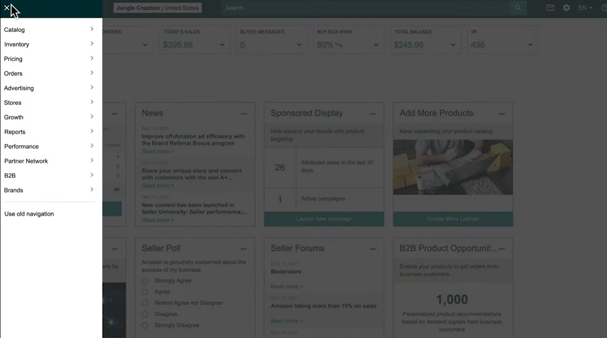Select the Strongly Disagree radio option
Viewport: 607px width, 338px height.
click(x=145, y=325)
